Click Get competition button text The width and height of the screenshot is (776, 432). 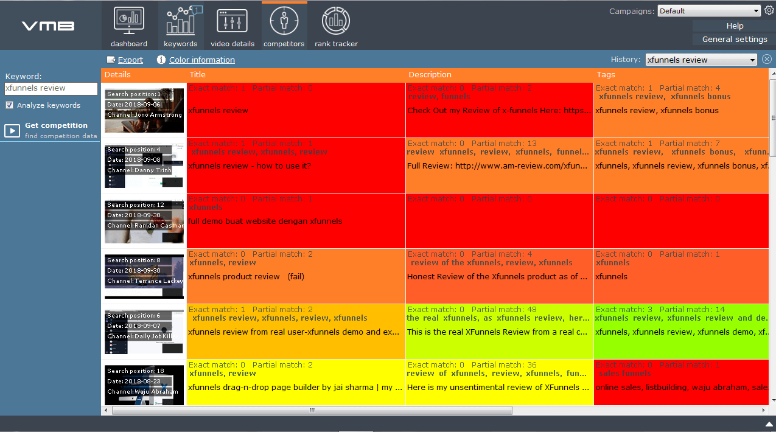(56, 125)
